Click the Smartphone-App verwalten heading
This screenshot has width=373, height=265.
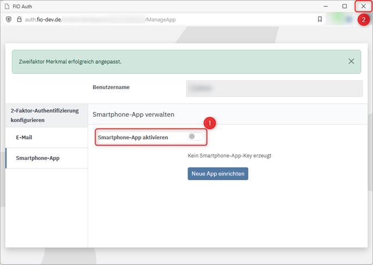tap(133, 114)
